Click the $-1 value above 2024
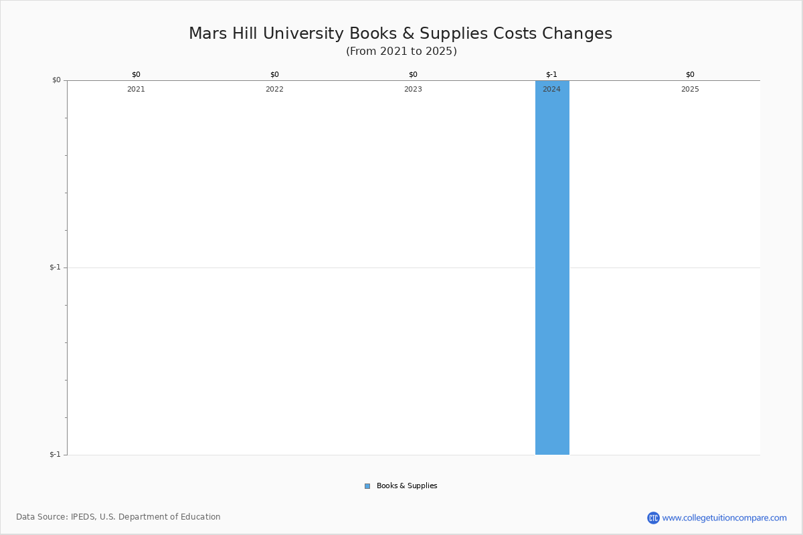 [x=551, y=74]
